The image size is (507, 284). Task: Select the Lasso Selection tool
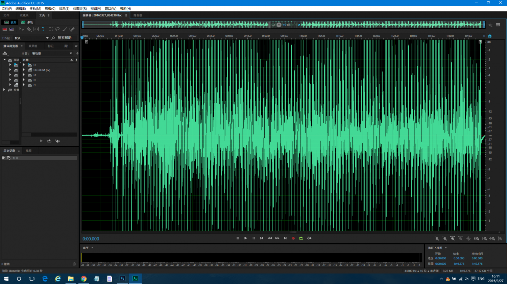click(57, 29)
